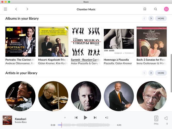The image size is (172, 129).
Task: Click the 'Susana Baca' artist name
Action: pos(21,122)
